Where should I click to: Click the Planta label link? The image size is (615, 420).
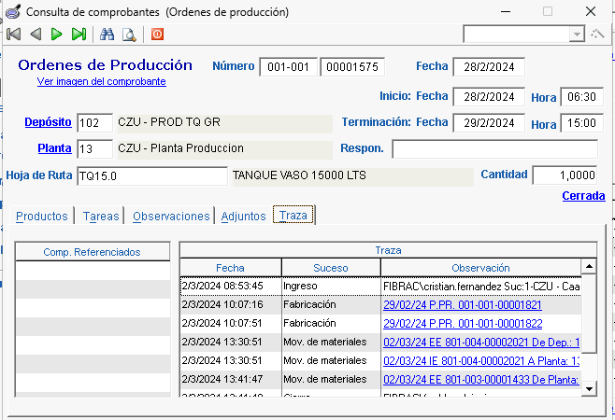coord(54,148)
